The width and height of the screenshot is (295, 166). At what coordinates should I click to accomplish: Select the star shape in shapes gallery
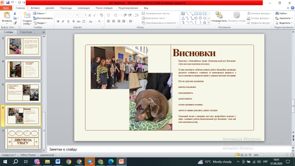[x=205, y=23]
